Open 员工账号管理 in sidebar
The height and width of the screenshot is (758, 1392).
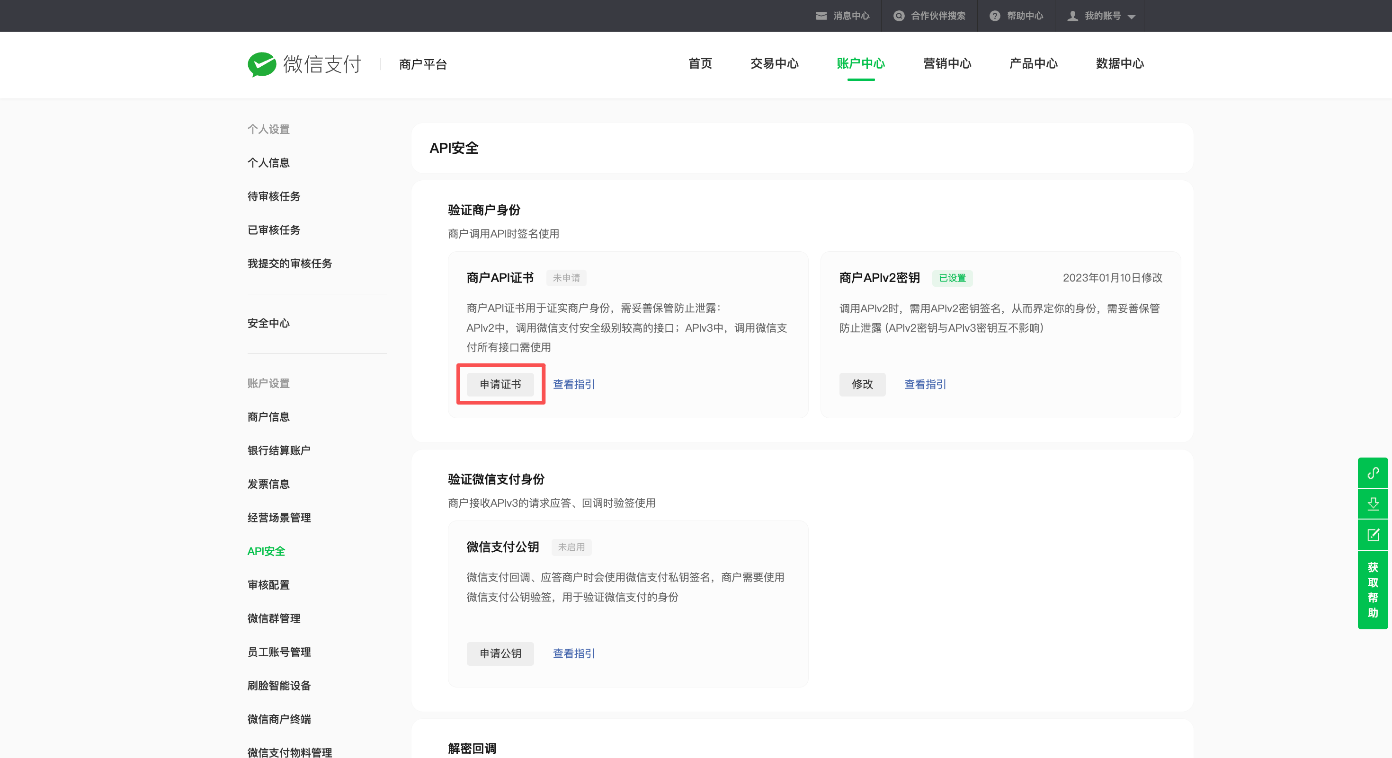(279, 652)
